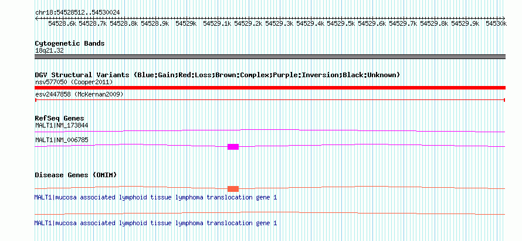
Task: Click the 54529.9k ruler tick label
Action: click(465, 23)
